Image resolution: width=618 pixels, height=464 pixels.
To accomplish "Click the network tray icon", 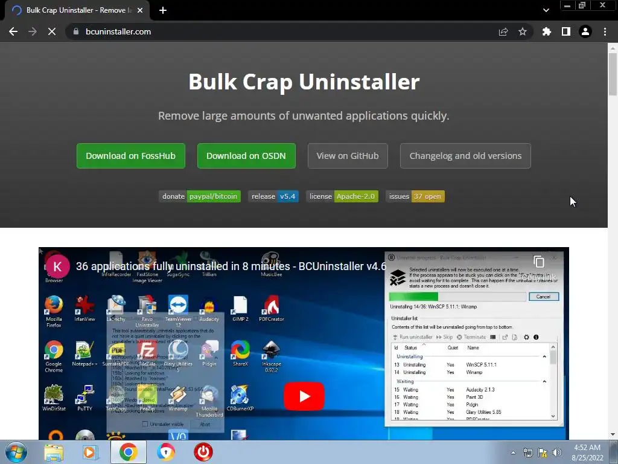I will (x=527, y=453).
